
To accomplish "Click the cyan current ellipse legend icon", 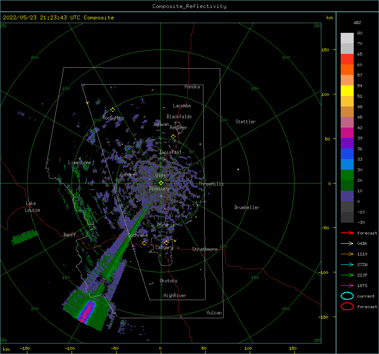I will [x=347, y=296].
